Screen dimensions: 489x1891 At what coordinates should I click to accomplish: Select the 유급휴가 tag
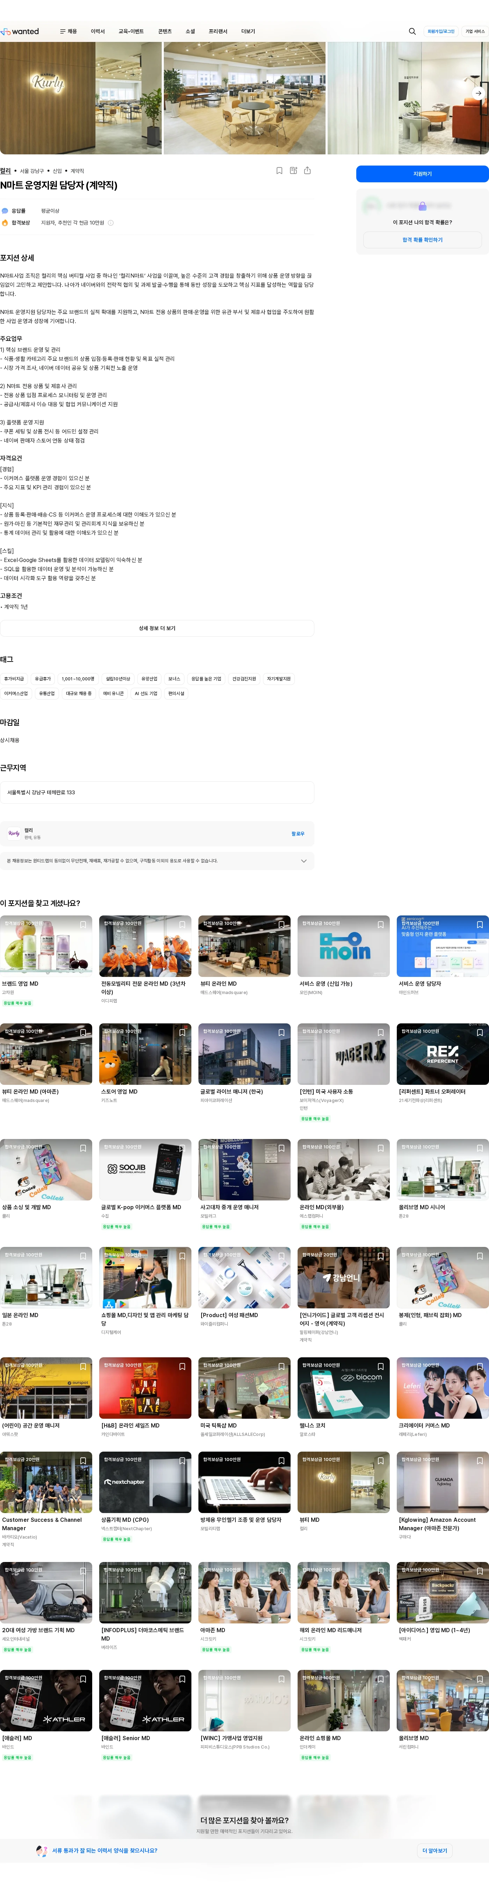(x=43, y=679)
